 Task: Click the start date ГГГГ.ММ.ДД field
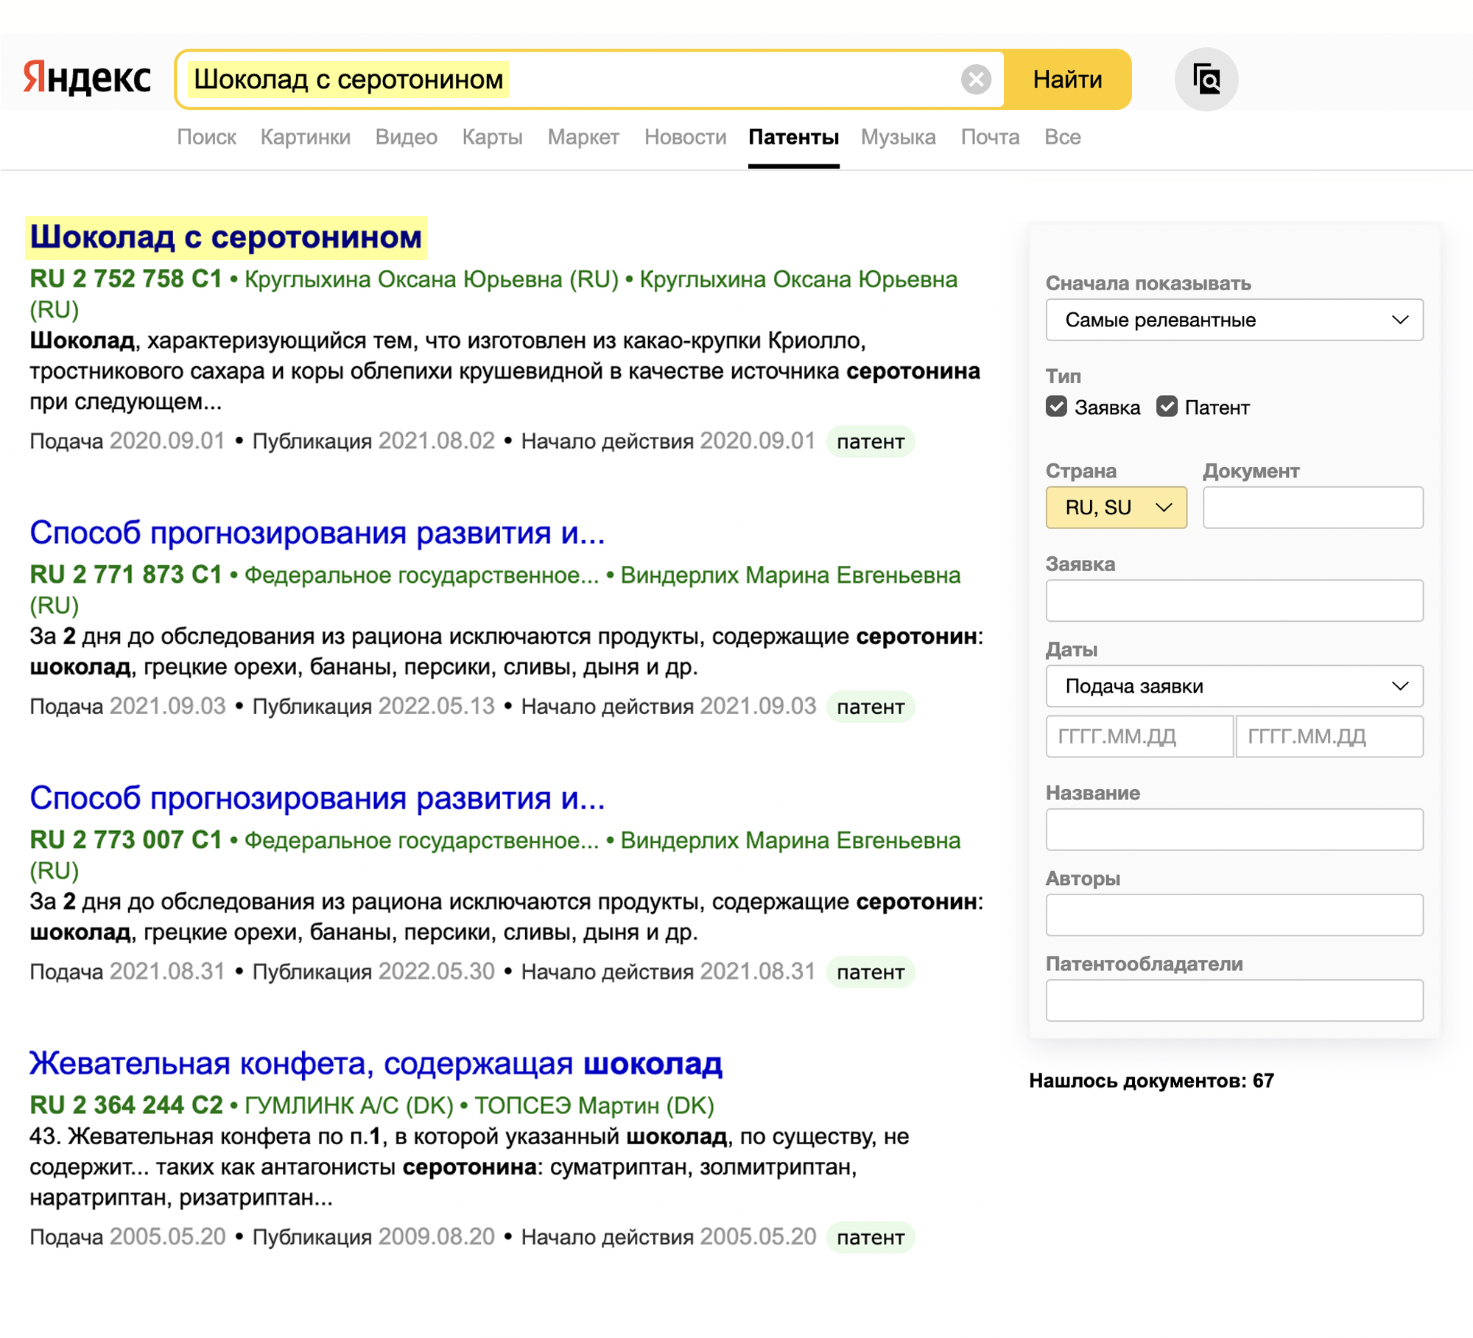[x=1139, y=736]
